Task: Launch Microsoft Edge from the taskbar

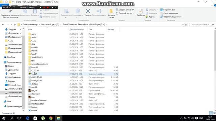Action: point(28,118)
